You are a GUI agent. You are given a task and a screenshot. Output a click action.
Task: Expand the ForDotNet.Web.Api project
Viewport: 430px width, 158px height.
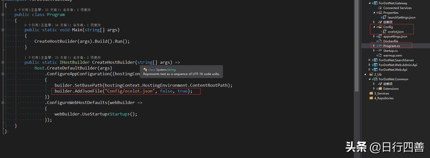point(370,70)
